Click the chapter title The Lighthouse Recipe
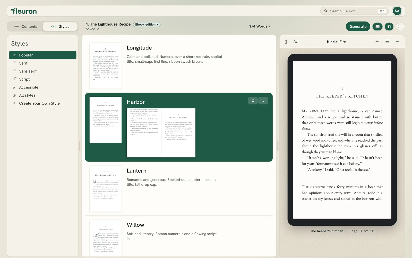Screen dimensions: 412x258 click(x=108, y=24)
